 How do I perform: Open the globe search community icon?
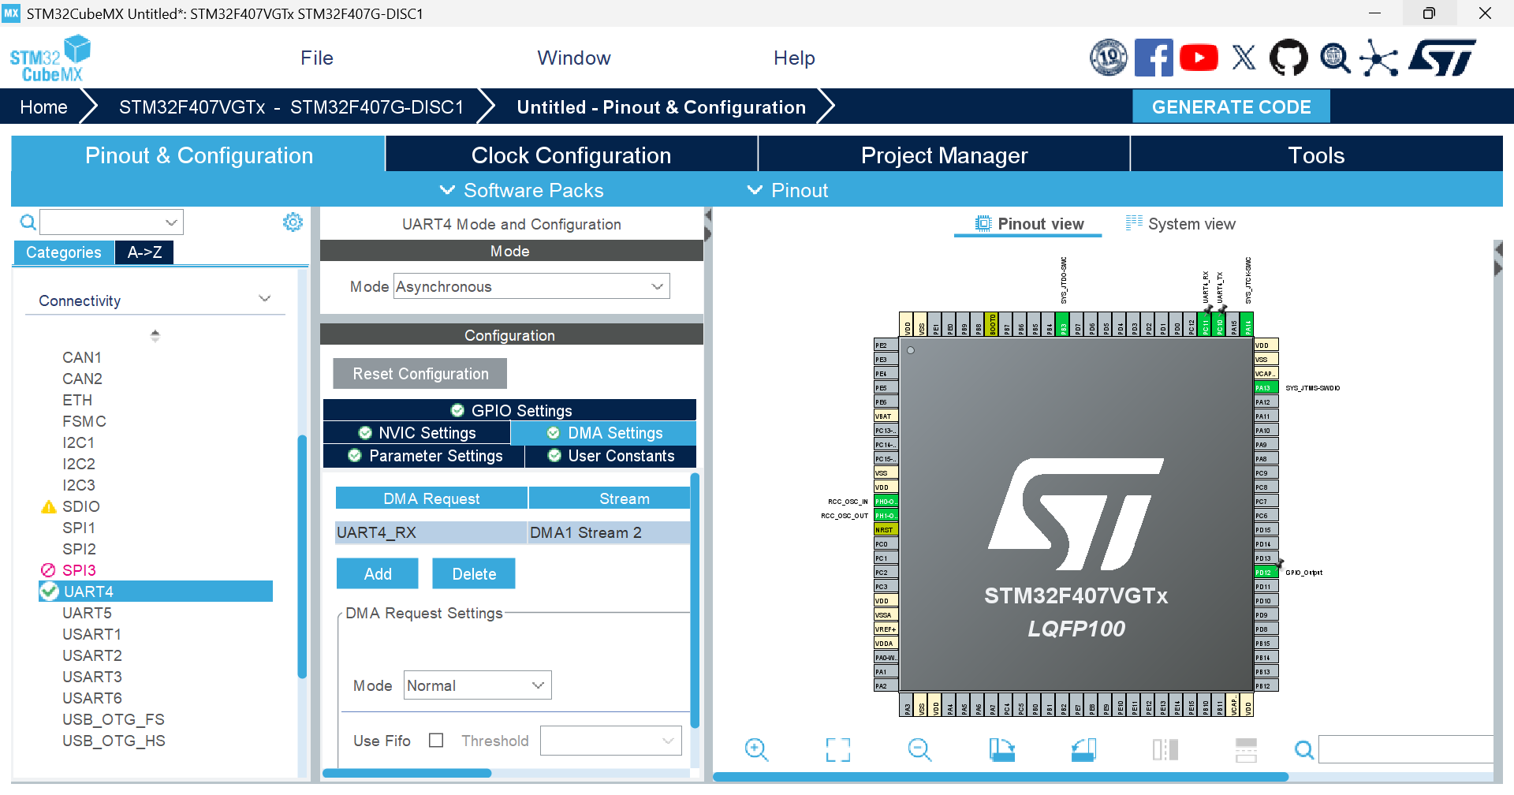click(x=1334, y=58)
